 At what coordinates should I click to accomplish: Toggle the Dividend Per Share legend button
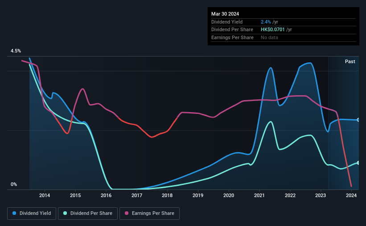88,214
